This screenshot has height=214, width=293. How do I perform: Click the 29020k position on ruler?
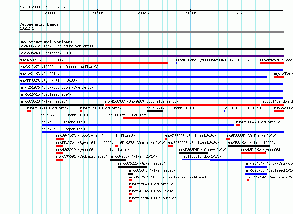[x=144, y=13]
